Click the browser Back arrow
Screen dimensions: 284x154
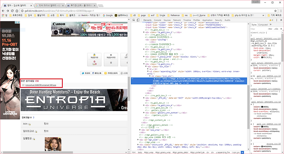pos(3,11)
